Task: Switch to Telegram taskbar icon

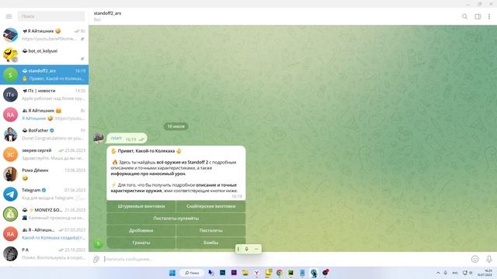Action: (314, 273)
